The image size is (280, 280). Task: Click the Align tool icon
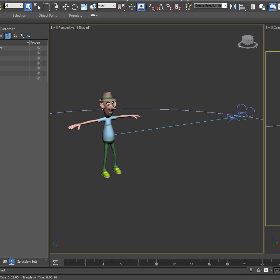pyautogui.click(x=242, y=7)
